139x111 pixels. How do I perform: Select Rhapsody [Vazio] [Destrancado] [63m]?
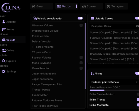pos(114,54)
